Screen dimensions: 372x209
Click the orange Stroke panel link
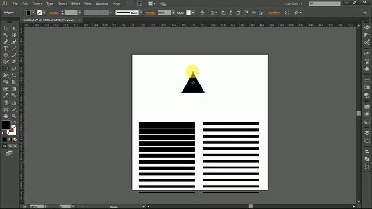click(54, 13)
